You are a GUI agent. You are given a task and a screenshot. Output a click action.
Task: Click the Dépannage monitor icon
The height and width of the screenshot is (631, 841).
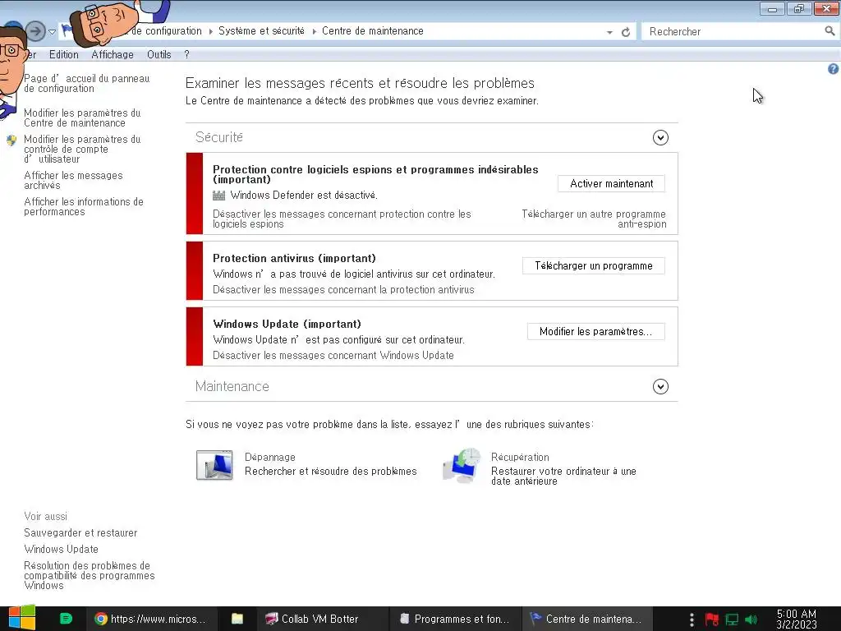coord(214,465)
